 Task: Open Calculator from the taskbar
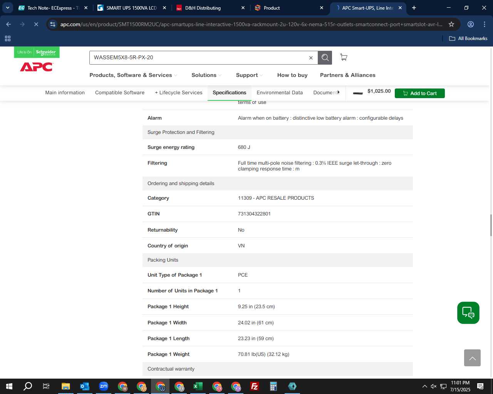click(273, 386)
